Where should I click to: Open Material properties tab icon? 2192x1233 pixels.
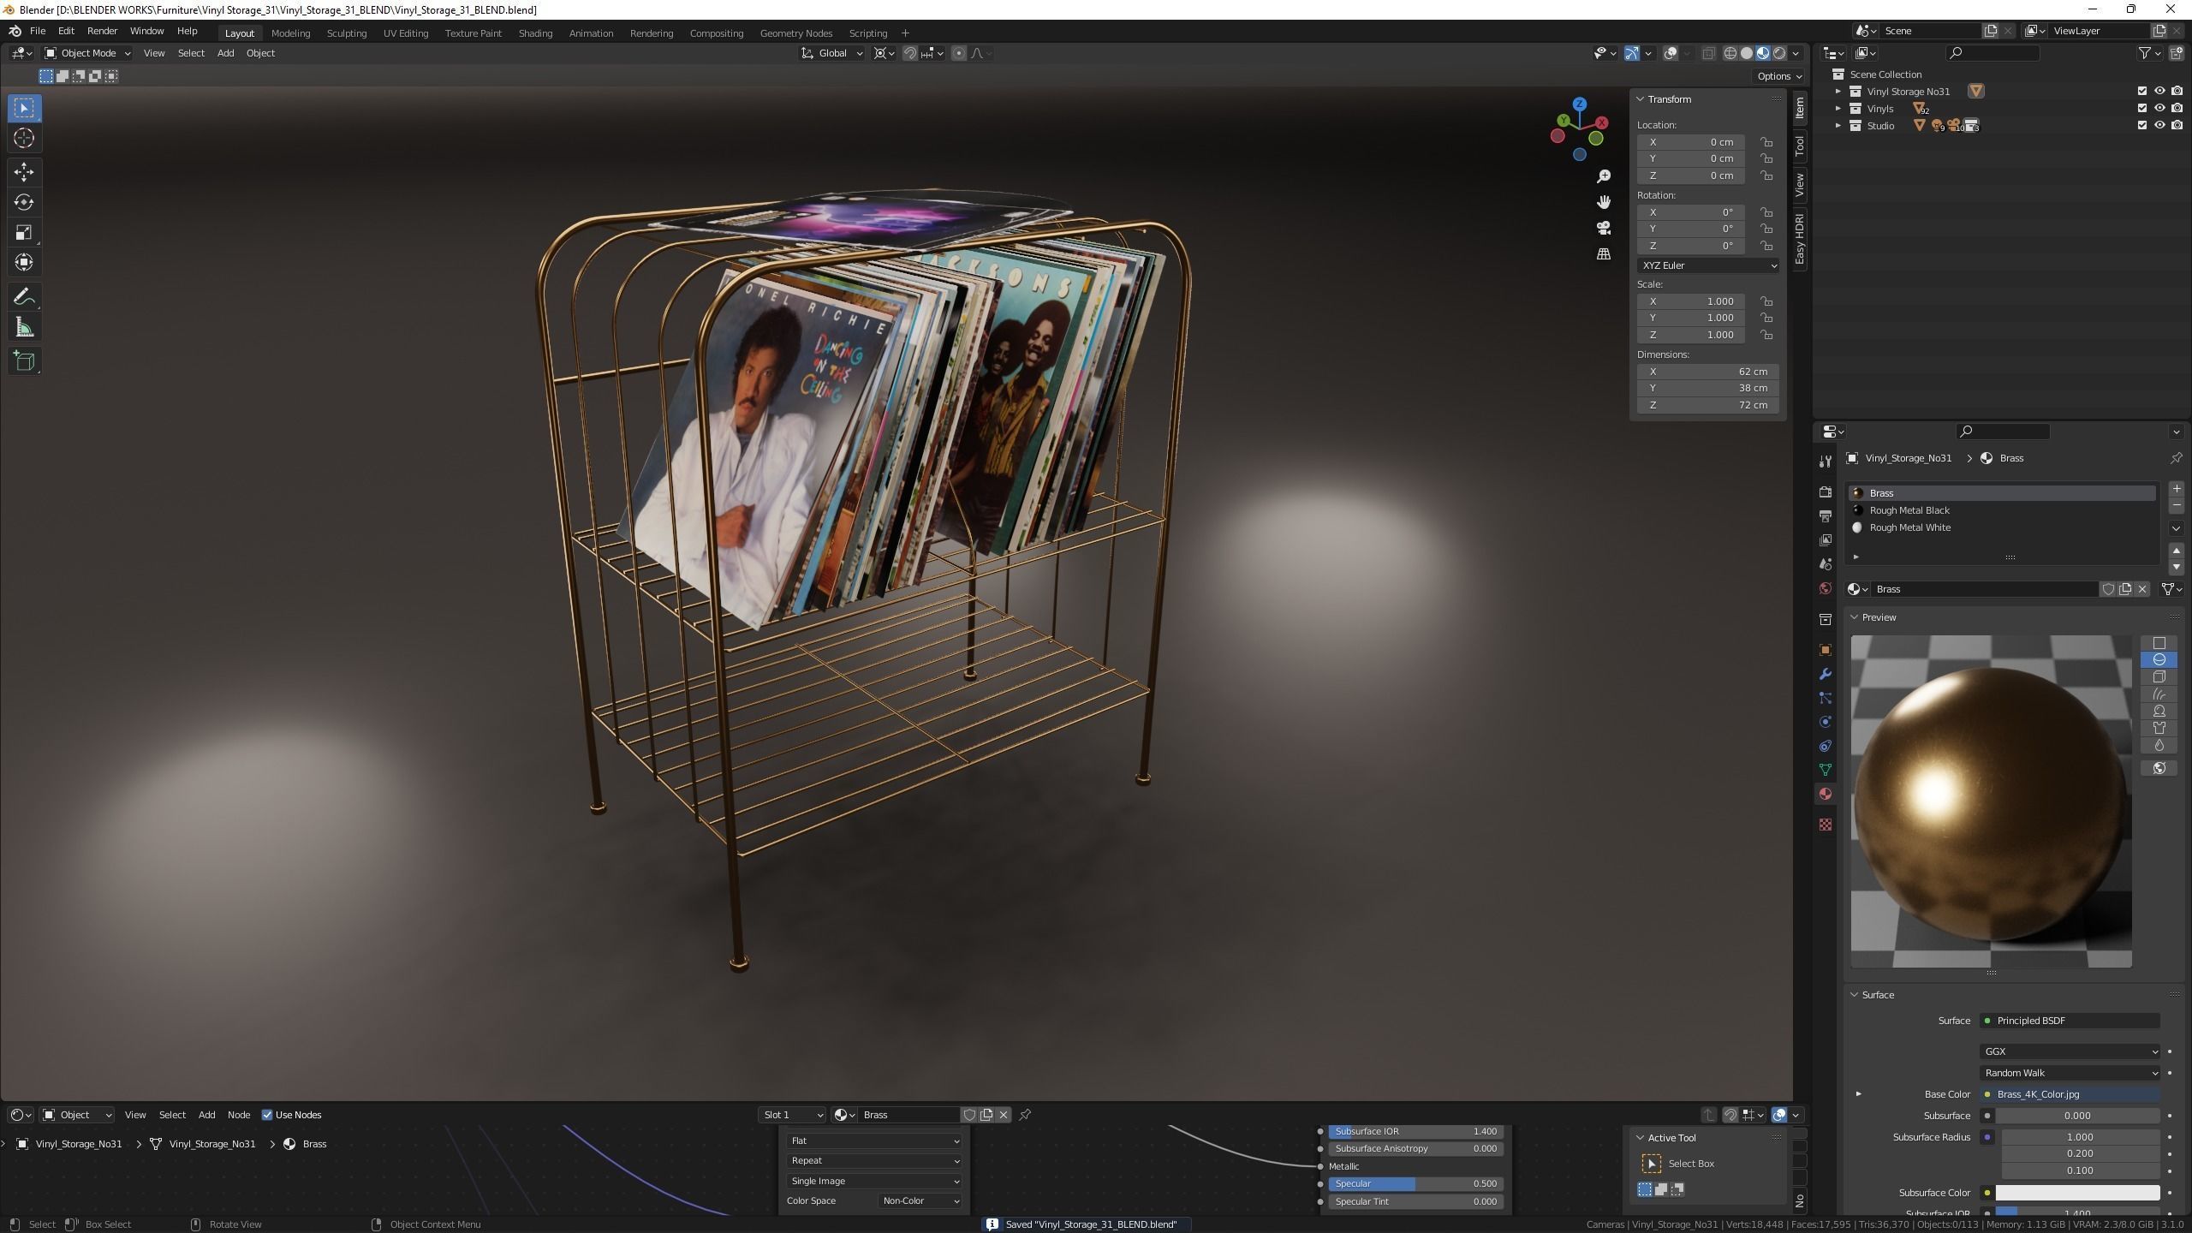[x=1826, y=794]
